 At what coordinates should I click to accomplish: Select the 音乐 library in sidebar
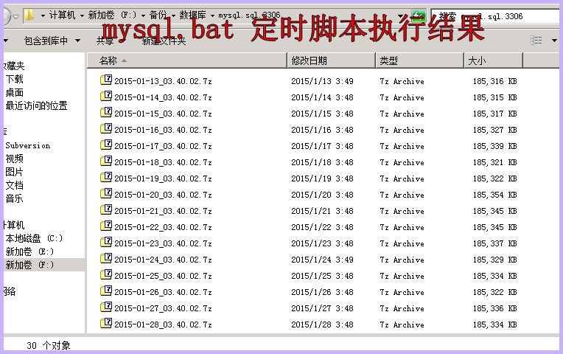coord(14,198)
